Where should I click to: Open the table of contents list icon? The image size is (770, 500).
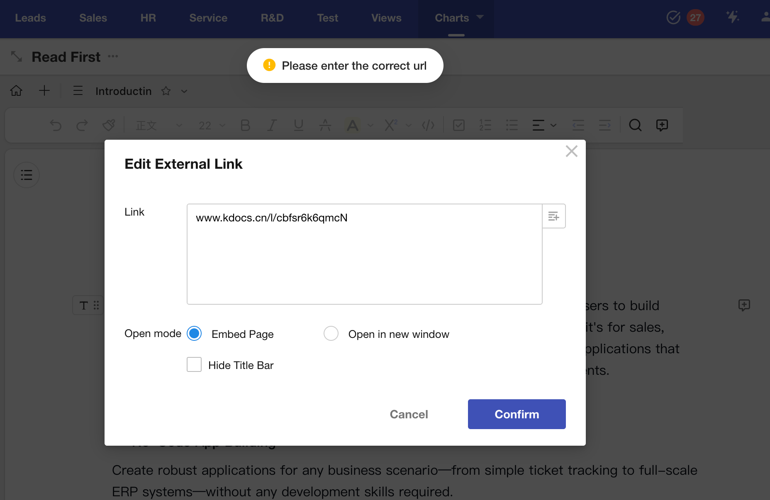[x=27, y=175]
